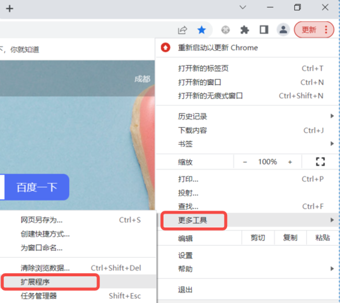Zoom in with the plus button
Screen dimensions: 340x303
pyautogui.click(x=290, y=162)
